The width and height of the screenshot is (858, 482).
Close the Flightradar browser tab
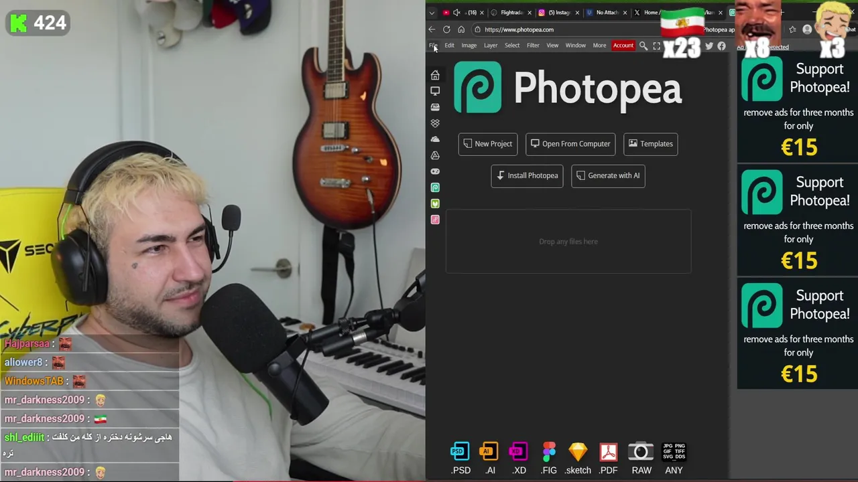pos(530,13)
